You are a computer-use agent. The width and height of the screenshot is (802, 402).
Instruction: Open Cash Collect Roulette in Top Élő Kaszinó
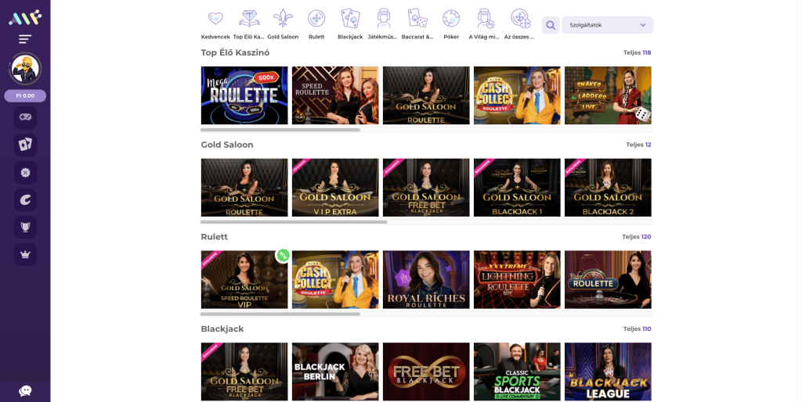coord(517,95)
